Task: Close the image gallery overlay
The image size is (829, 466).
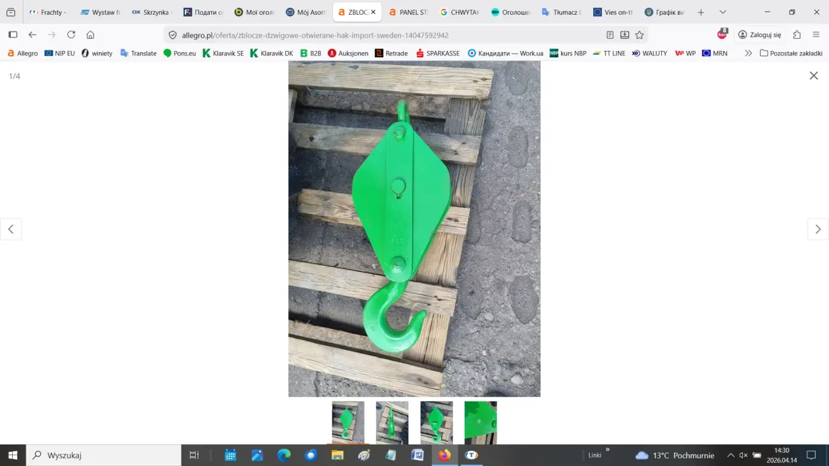Action: coord(813,76)
